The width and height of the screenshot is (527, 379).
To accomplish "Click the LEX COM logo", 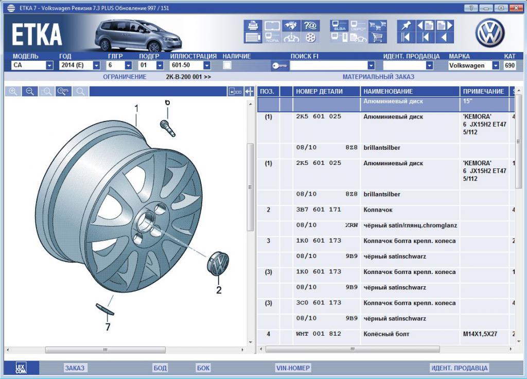I will (x=21, y=368).
